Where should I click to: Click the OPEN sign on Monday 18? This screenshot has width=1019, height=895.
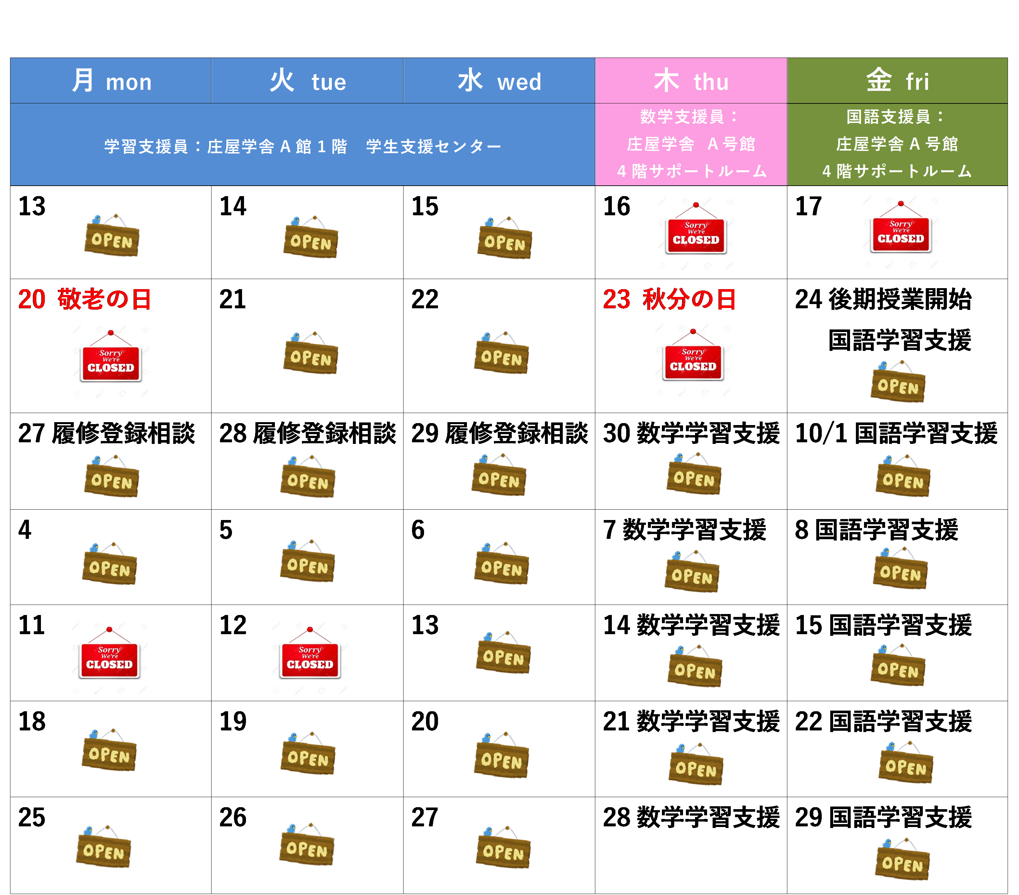tap(109, 749)
